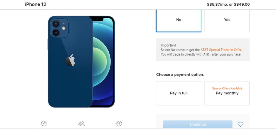The image size is (276, 131).
Task: Select Yes for trade-in
Action: [227, 20]
